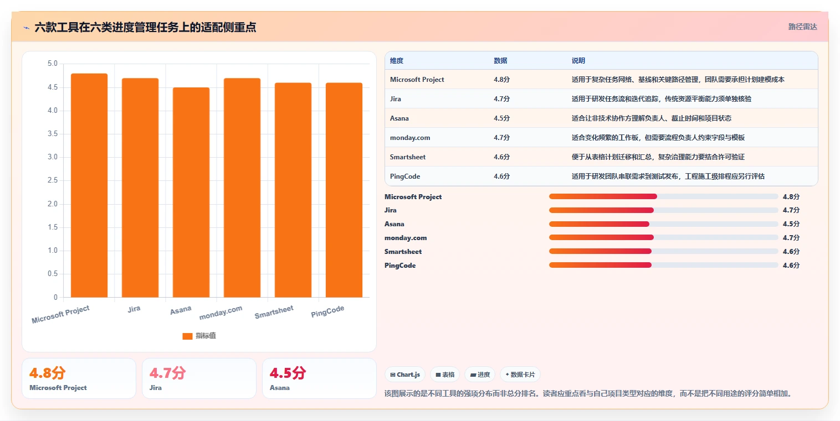The width and height of the screenshot is (840, 421).
Task: Click the PingCode progress bar
Action: tap(664, 266)
